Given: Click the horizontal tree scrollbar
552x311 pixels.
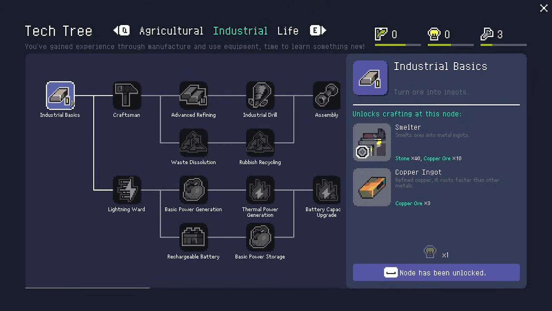Looking at the screenshot, I should point(88,287).
